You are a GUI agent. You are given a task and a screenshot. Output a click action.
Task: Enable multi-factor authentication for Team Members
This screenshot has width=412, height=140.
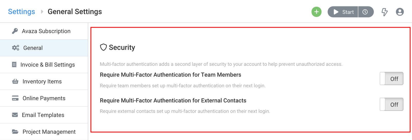pos(391,79)
